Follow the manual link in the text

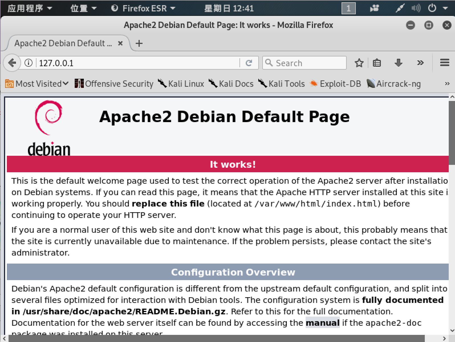(322, 323)
